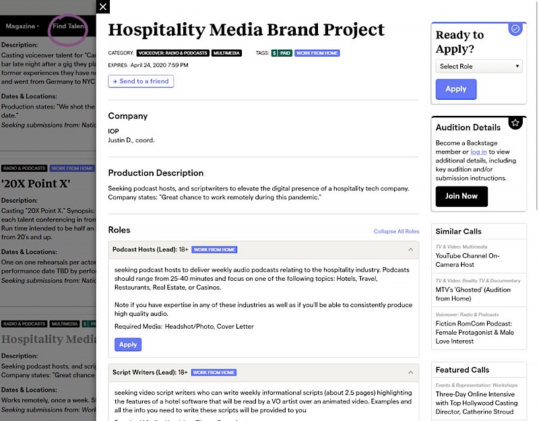The image size is (539, 421).
Task: Click the Join Now button
Action: (462, 196)
